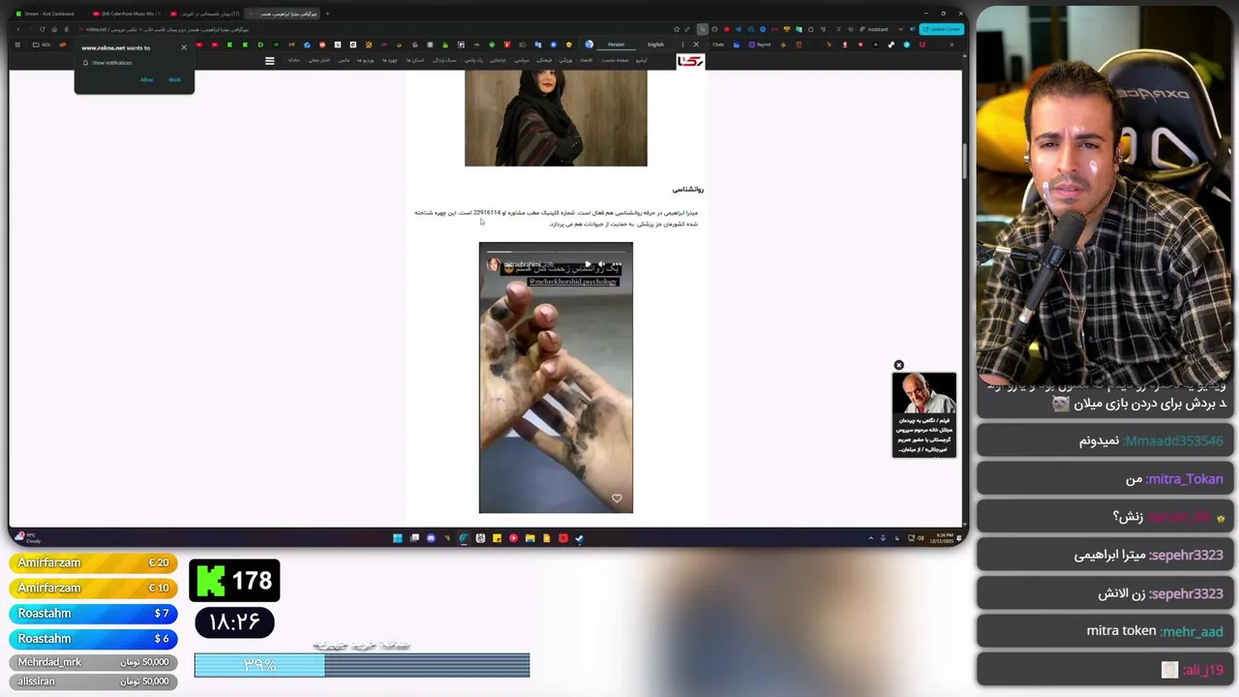
Task: Open the Reynot bookmark
Action: (759, 45)
